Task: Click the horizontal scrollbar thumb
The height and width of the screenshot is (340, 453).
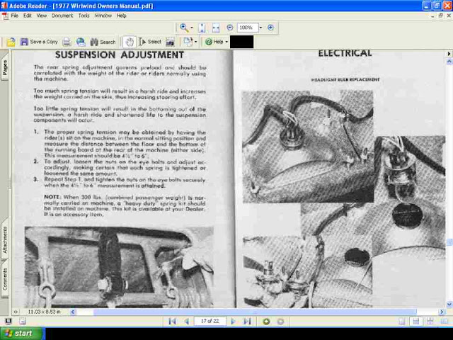Action: tap(255, 312)
